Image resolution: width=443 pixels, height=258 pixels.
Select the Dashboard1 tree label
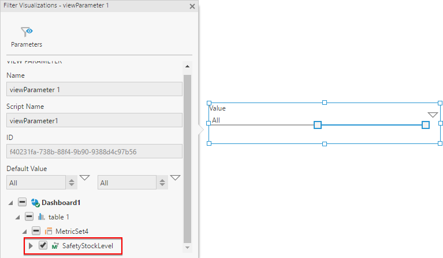(61, 203)
